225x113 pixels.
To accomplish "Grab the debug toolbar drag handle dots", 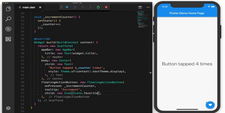I will pyautogui.click(x=61, y=7).
